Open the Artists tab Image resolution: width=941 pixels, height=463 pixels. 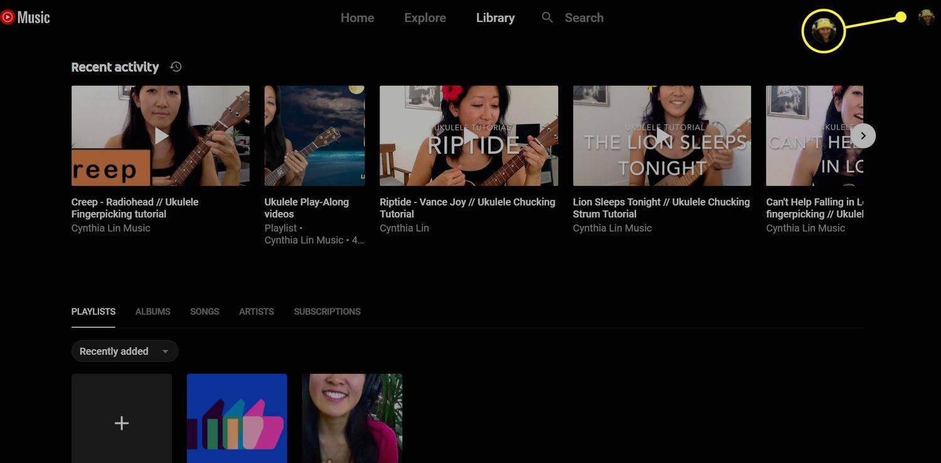[256, 312]
